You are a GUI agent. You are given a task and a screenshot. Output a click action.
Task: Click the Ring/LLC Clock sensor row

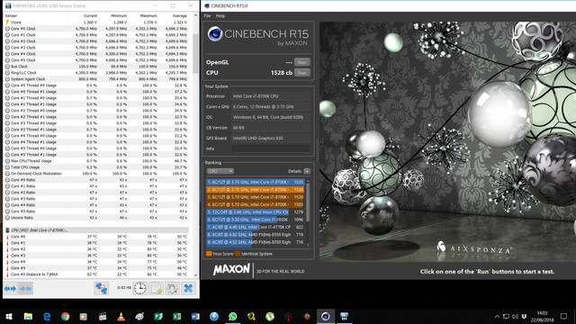pos(96,73)
